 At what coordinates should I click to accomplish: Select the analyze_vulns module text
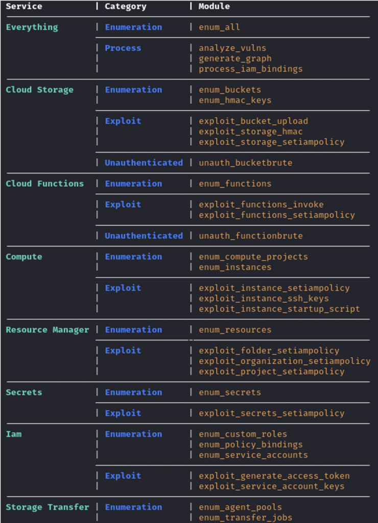232,48
